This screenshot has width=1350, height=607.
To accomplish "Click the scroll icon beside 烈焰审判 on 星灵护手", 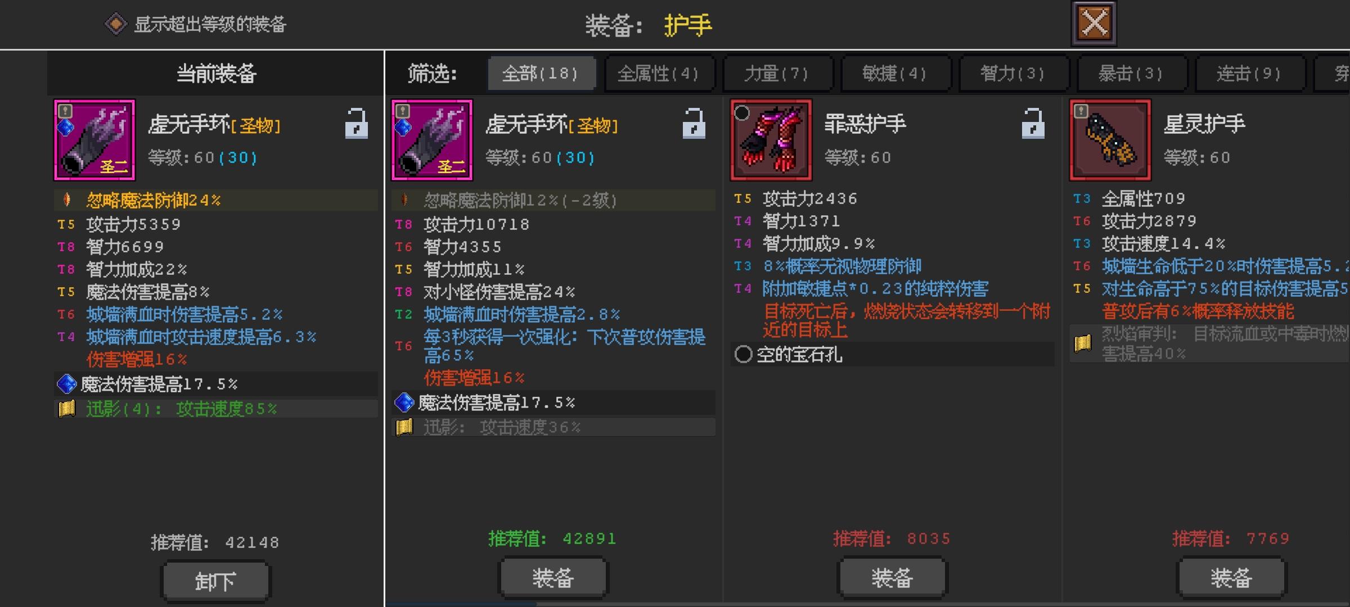I will (x=1083, y=343).
